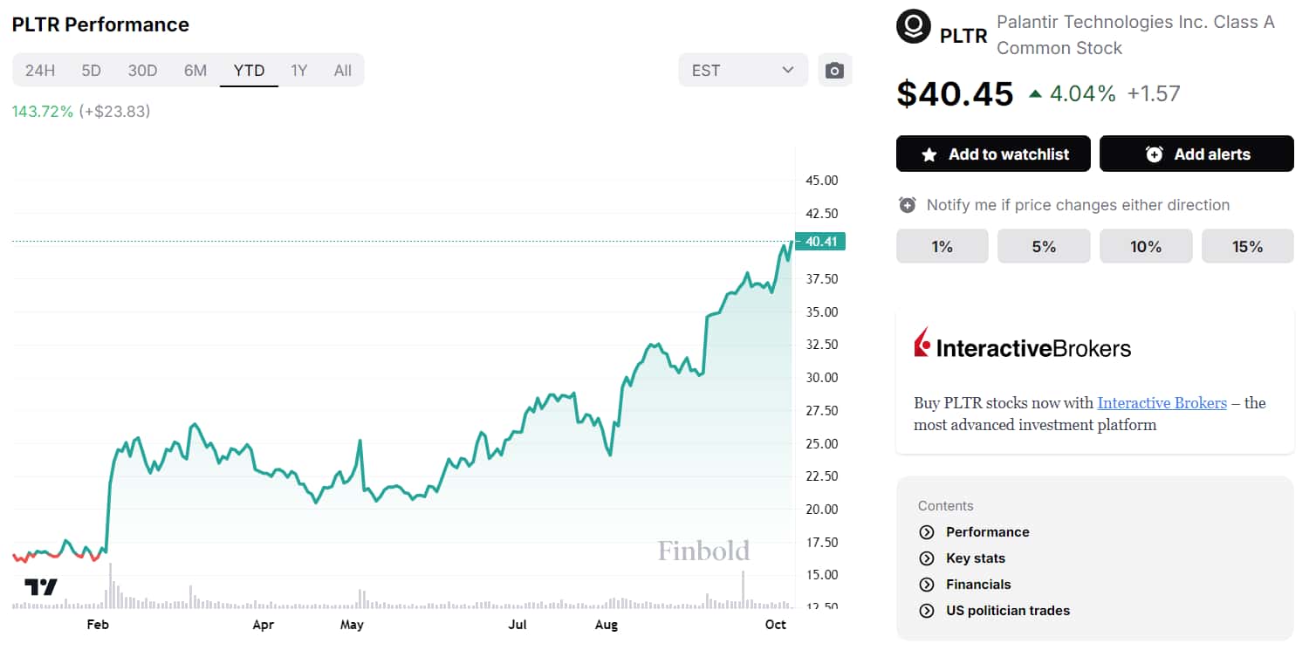Screen dimensions: 1316x657
Task: Click the 4.04% daily change value
Action: click(x=1083, y=93)
